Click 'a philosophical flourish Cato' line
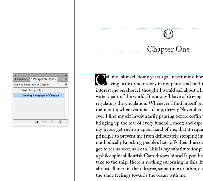 pos(150,156)
